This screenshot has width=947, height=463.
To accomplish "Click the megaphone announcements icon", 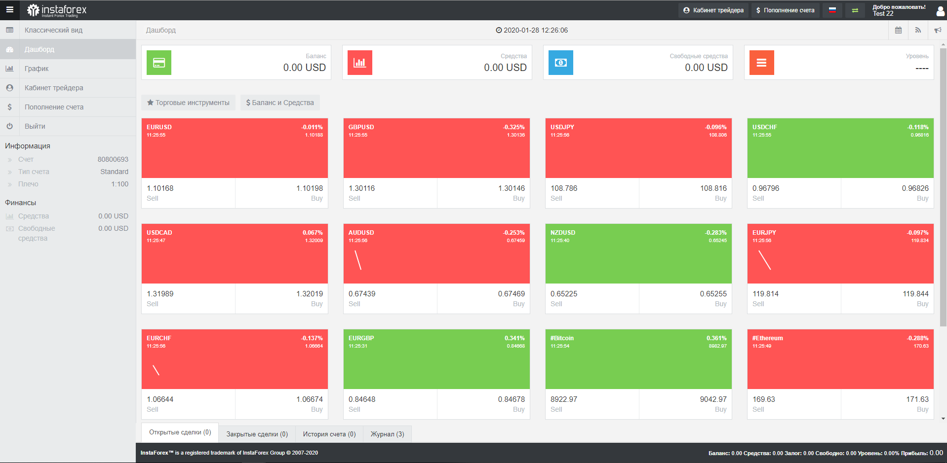I will [x=938, y=30].
